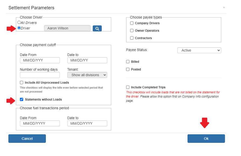Toggle the Billed checkbox

[x=128, y=62]
